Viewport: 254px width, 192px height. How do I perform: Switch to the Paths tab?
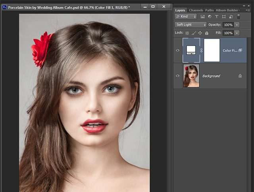tap(210, 10)
